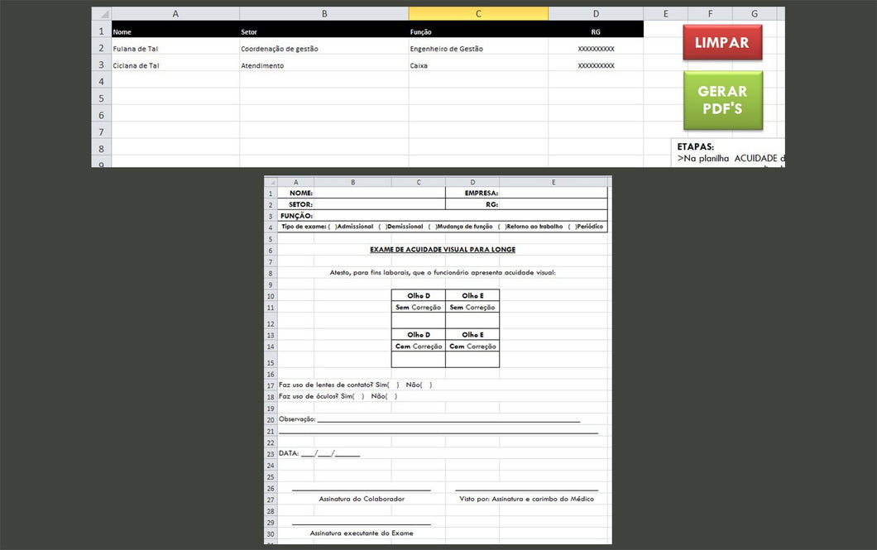Mark the Demissional exam type option
The width and height of the screenshot is (877, 550).
point(382,227)
